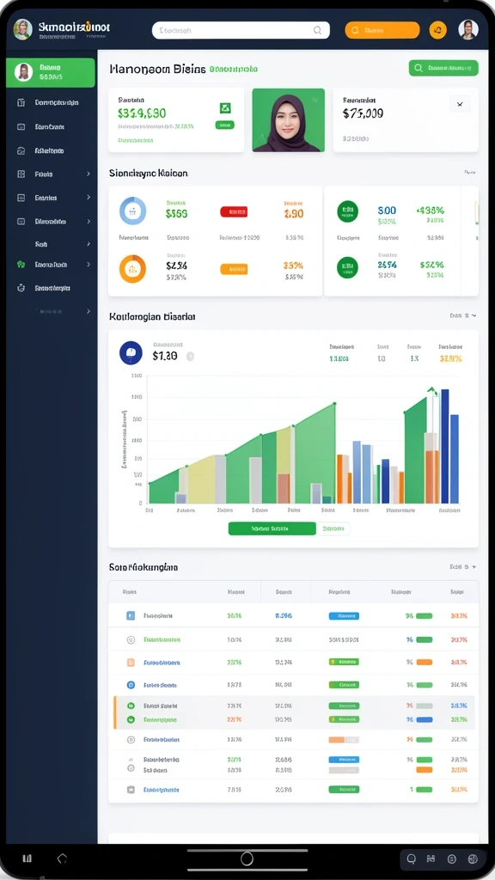
Task: Click the wide green button below the chart
Action: pyautogui.click(x=272, y=529)
